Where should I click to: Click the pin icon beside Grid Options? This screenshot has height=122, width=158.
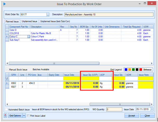click(x=5, y=116)
